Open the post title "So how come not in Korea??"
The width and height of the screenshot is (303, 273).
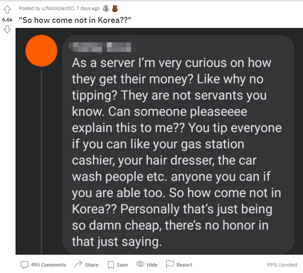point(75,20)
